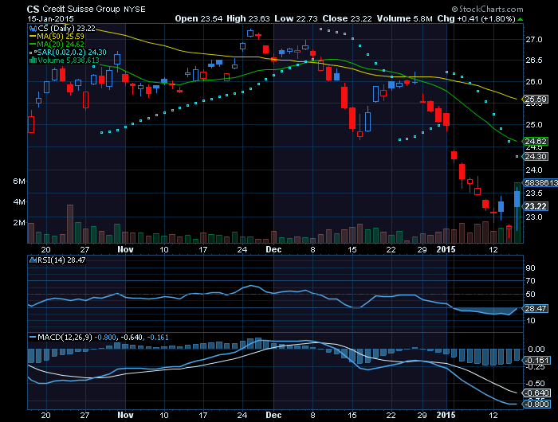This screenshot has width=558, height=422.
Task: Click the RSI(14) legend line icon
Action: (x=33, y=260)
